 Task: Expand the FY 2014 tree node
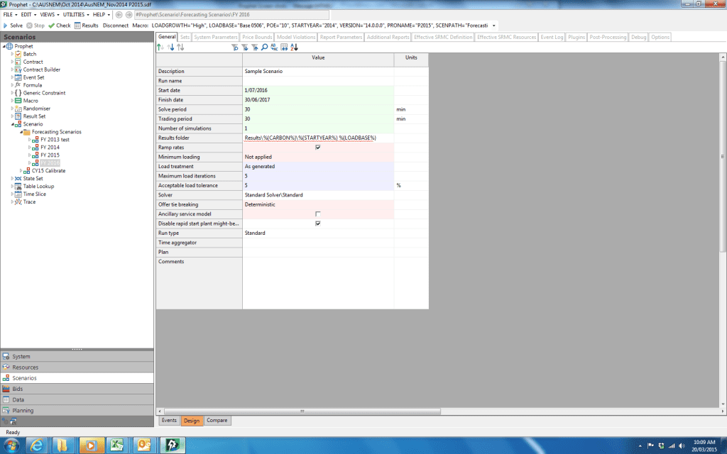tap(28, 148)
